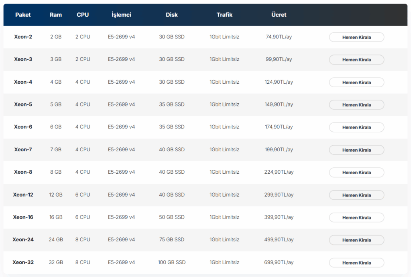
Task: Rent the Xeon-3 package via Hemen Kirala
Action: coord(356,60)
